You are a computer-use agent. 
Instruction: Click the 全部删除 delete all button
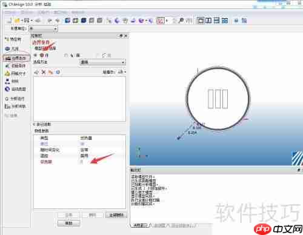click(116, 215)
